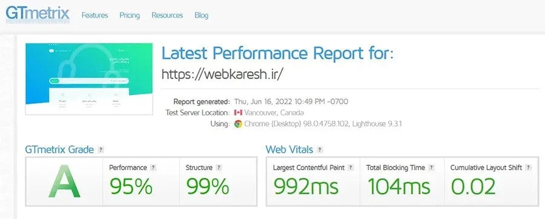Click help icon for Cumulative Layout Shift
545x219 pixels.
(528, 168)
